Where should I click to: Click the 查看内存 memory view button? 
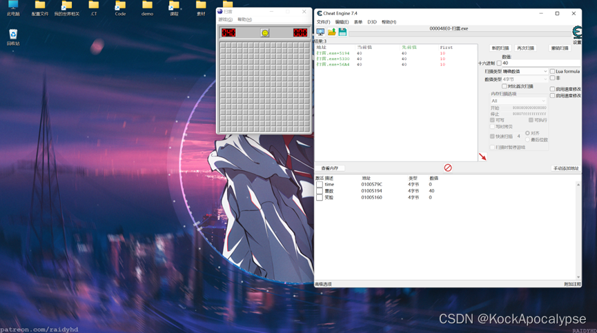pyautogui.click(x=330, y=168)
